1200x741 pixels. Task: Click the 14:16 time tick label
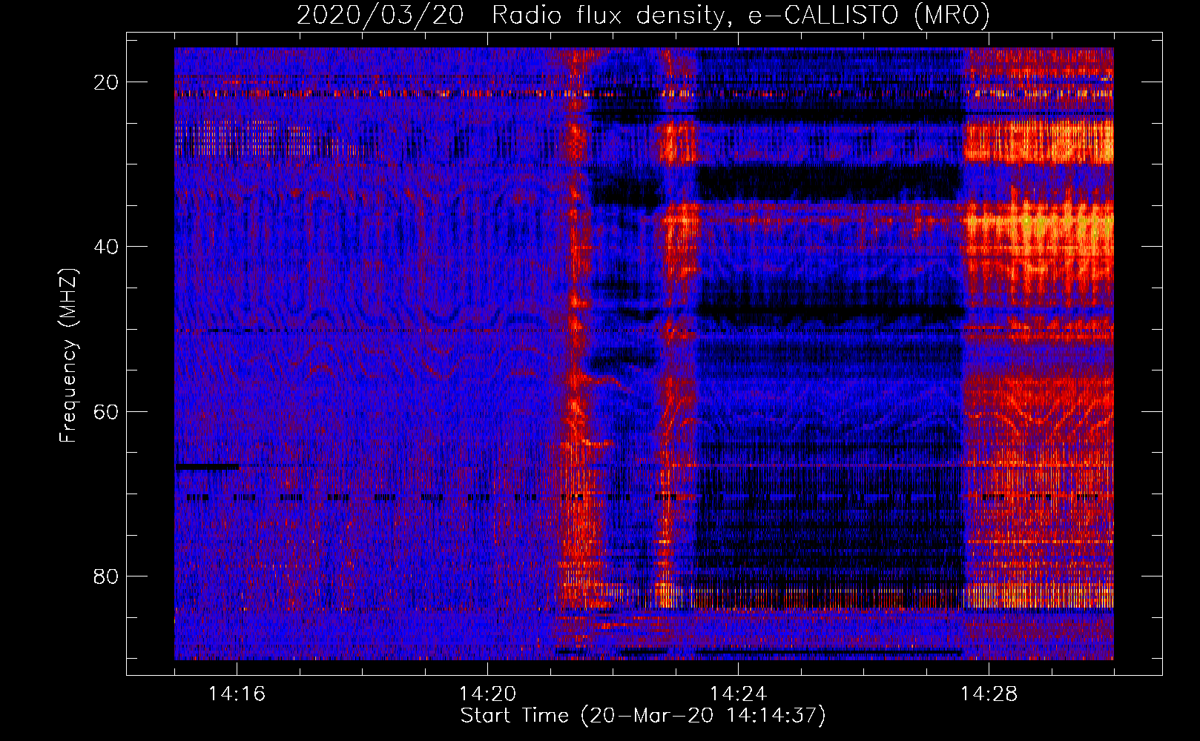[237, 694]
